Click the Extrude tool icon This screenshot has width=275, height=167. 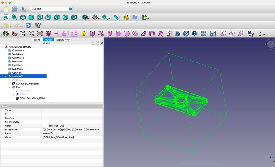pyautogui.click(x=177, y=33)
